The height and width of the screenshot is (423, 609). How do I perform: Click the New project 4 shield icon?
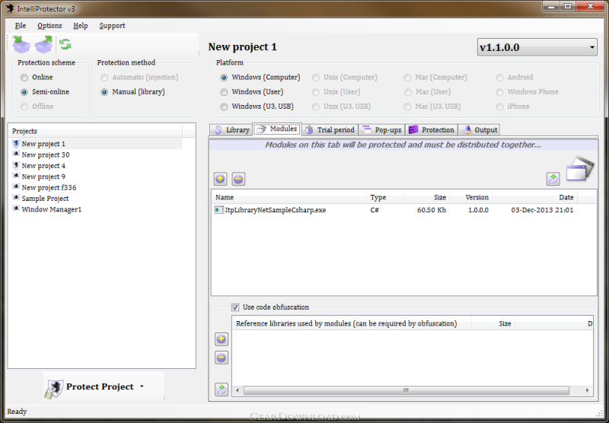pos(16,166)
